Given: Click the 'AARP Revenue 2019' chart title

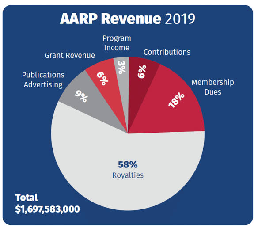Looking at the screenshot, I should 128,19.
